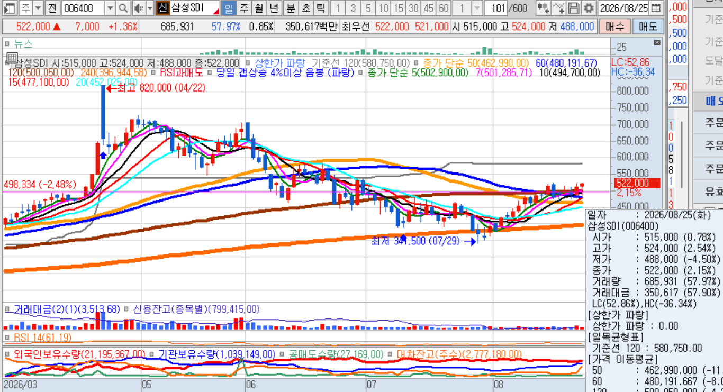This screenshot has width=723, height=392.
Task: Switch to tick 틱 chart period
Action: [x=321, y=8]
